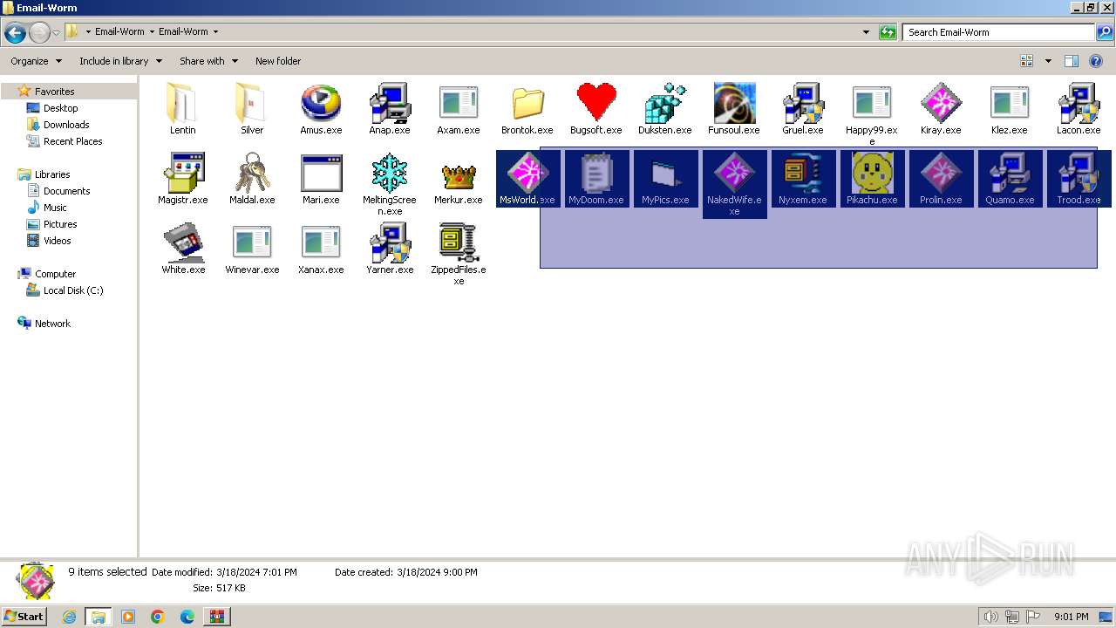Open Pictures library
The image size is (1116, 628).
[60, 224]
